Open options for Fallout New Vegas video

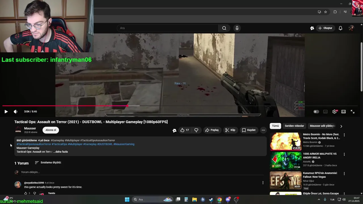pos(344,173)
